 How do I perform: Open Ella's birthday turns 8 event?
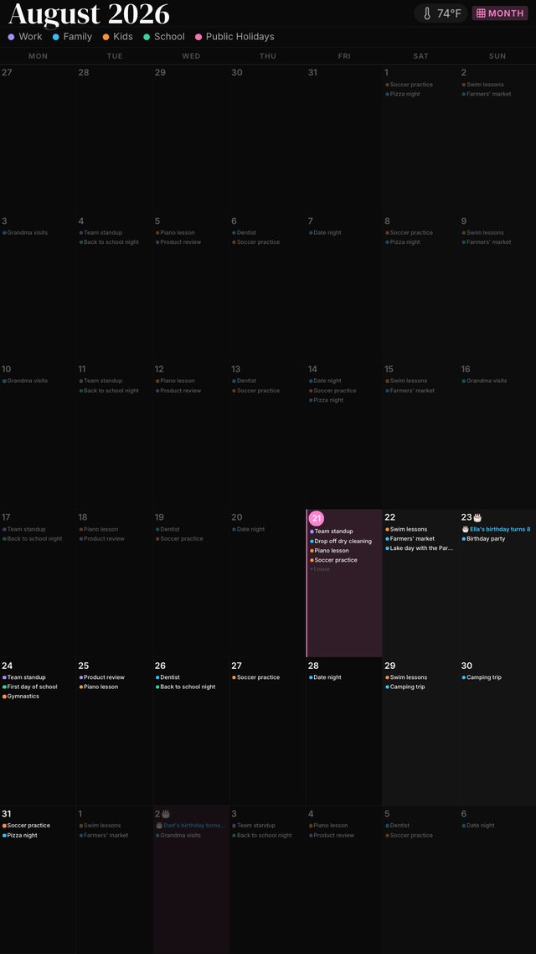496,529
